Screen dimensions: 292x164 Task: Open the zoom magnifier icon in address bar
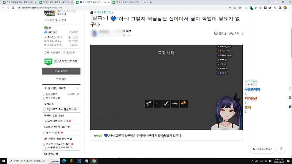coord(230,8)
